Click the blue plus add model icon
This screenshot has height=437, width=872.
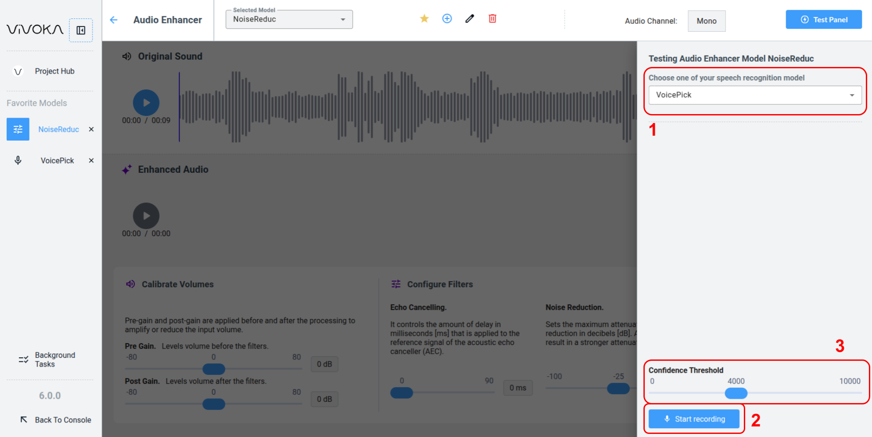[x=447, y=19]
